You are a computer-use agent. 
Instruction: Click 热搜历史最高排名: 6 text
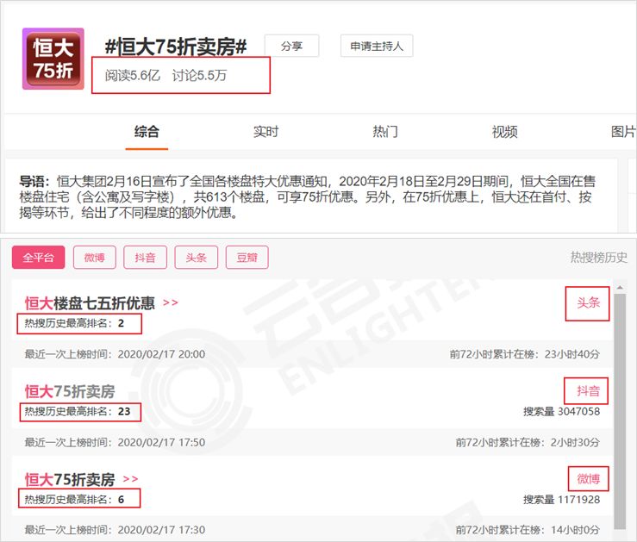[74, 500]
